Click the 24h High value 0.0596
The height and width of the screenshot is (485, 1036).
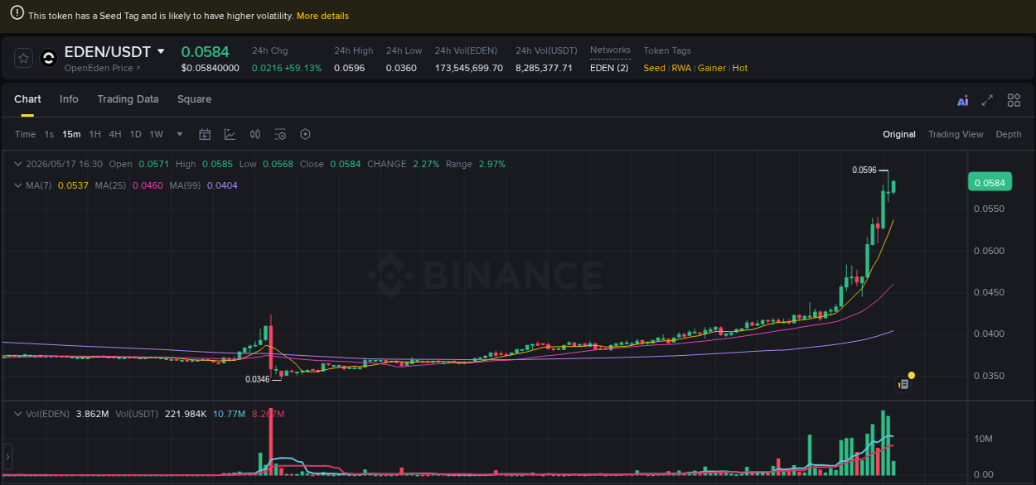point(349,68)
